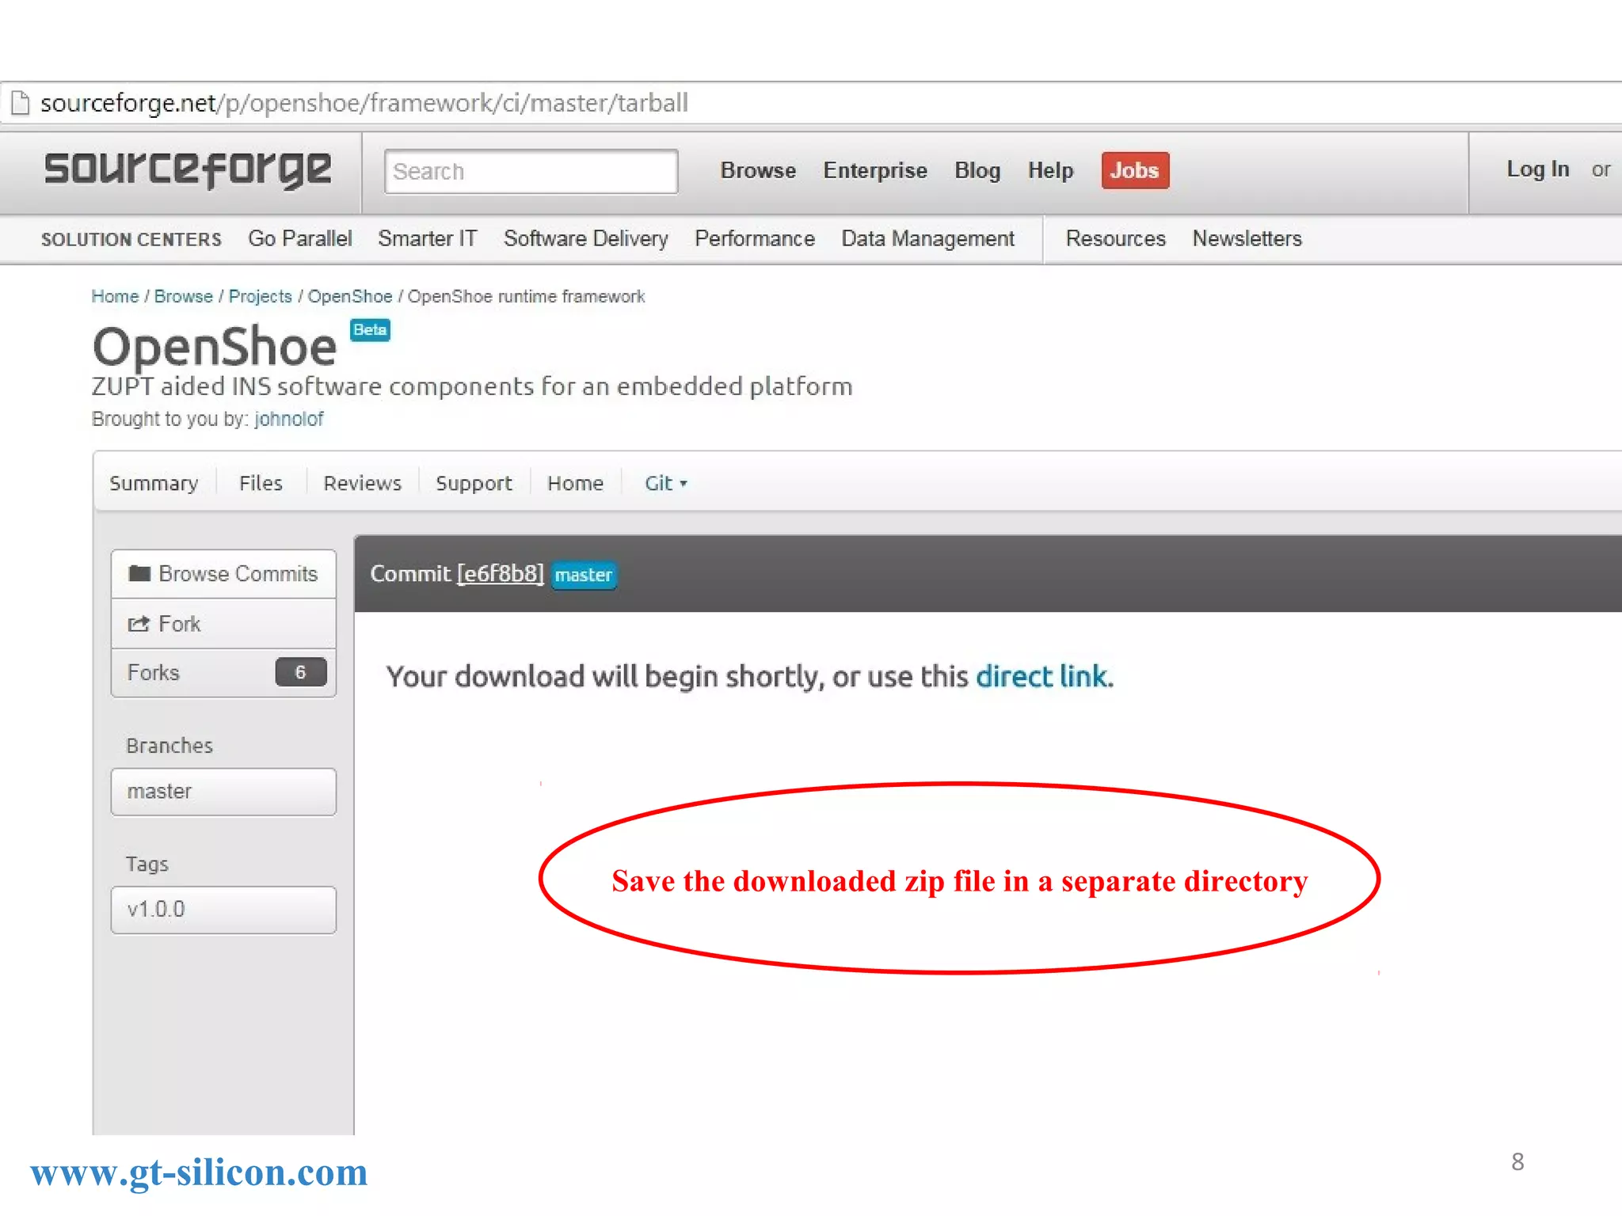Click the Fork button in the sidebar
The width and height of the screenshot is (1622, 1216).
click(x=223, y=624)
